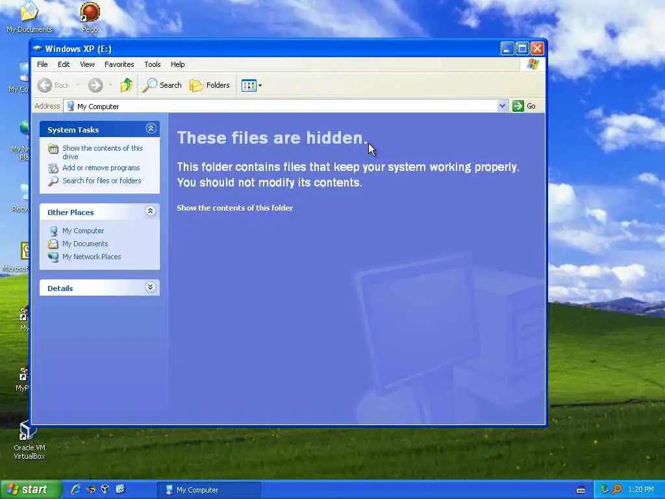Click the fourth Quick Launch icon
This screenshot has height=499, width=665.
tap(120, 489)
